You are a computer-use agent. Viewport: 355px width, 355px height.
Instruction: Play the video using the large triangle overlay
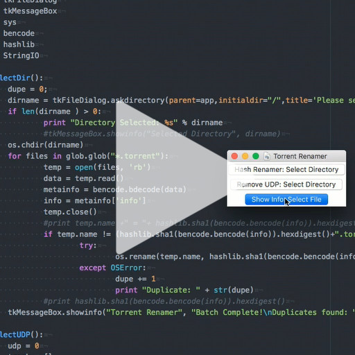(166, 177)
